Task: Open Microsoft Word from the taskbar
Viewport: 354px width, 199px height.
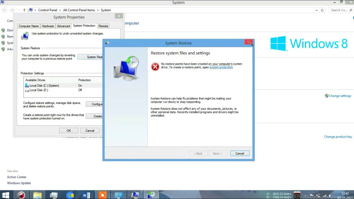Action: (x=86, y=195)
